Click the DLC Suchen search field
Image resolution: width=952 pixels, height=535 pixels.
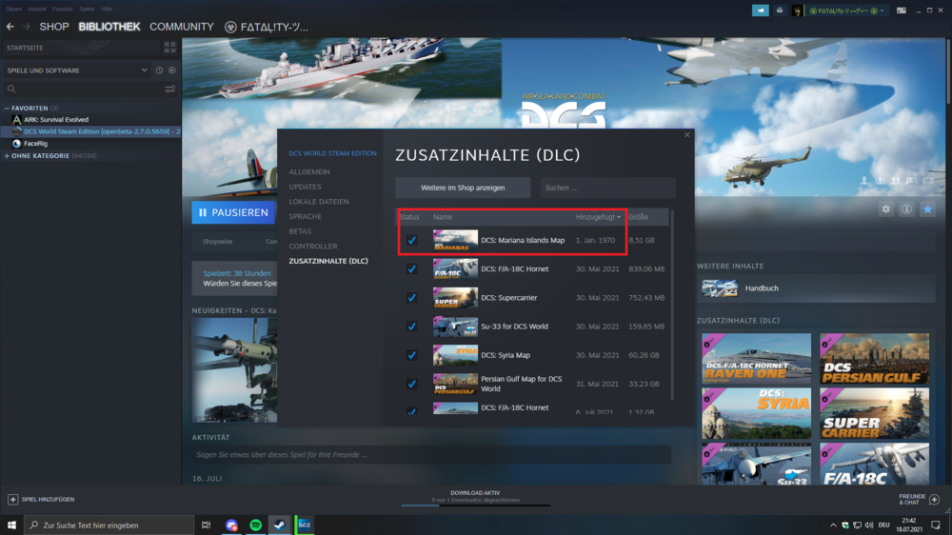pyautogui.click(x=607, y=188)
